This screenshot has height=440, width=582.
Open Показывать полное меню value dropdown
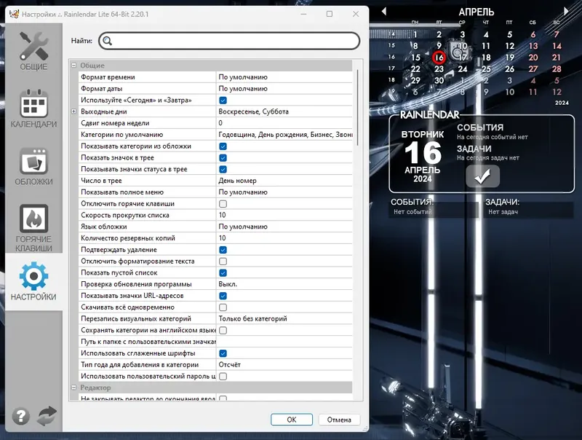(x=284, y=192)
